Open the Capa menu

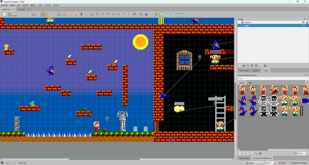[40, 5]
